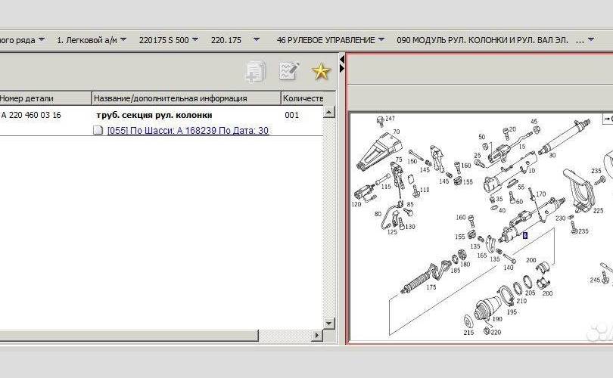Click the add-document icon with plus
The image size is (613, 378).
(x=256, y=72)
